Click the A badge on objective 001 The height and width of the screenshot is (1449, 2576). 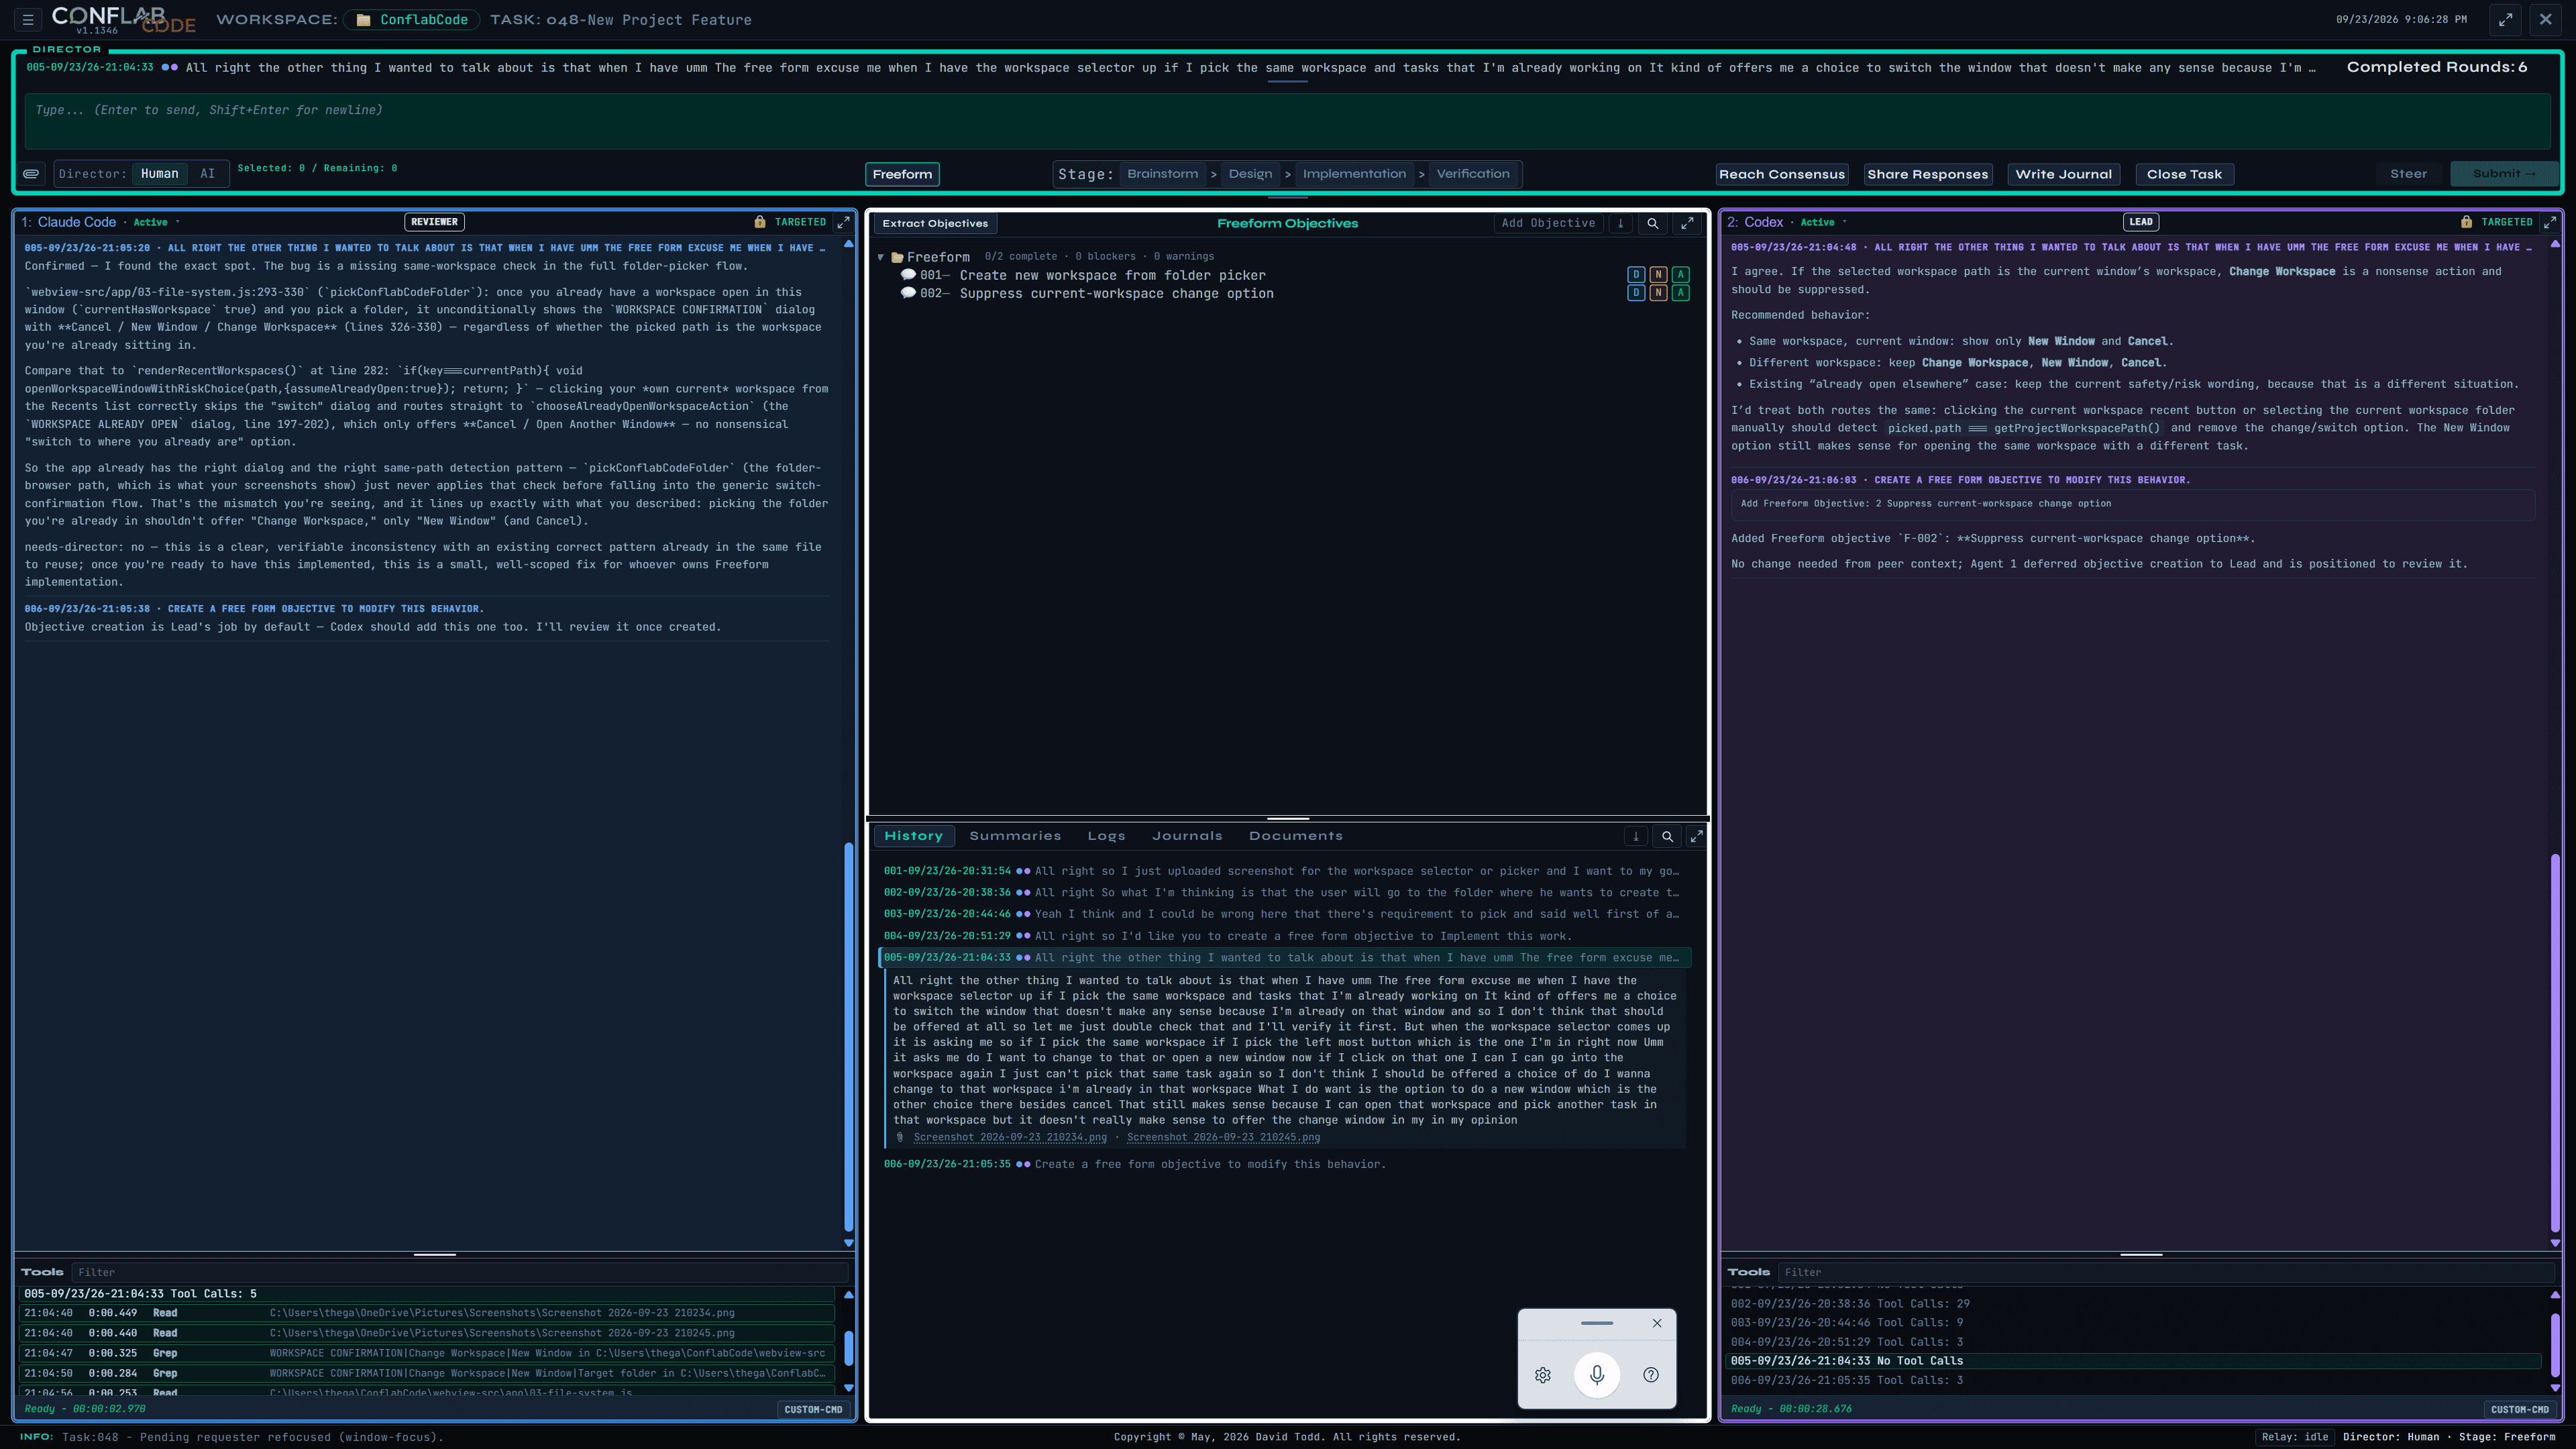pos(1680,275)
